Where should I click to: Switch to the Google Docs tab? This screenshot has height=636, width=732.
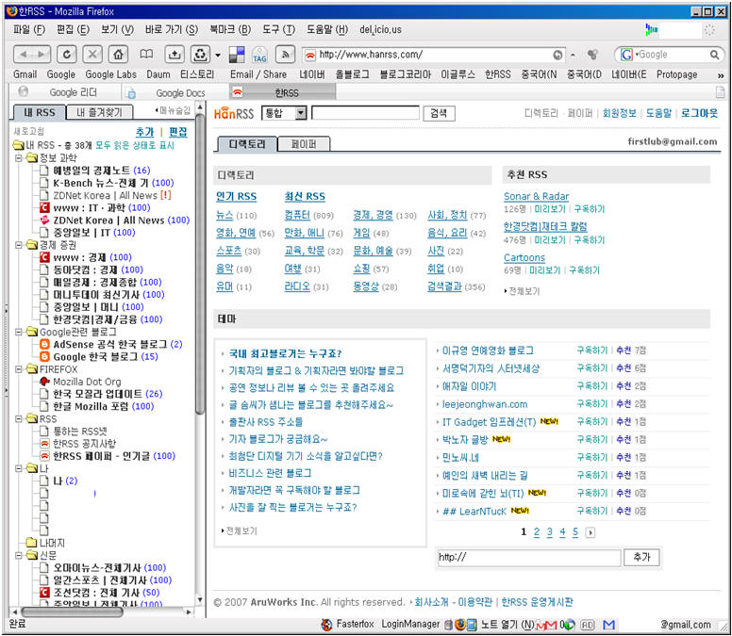(x=175, y=92)
